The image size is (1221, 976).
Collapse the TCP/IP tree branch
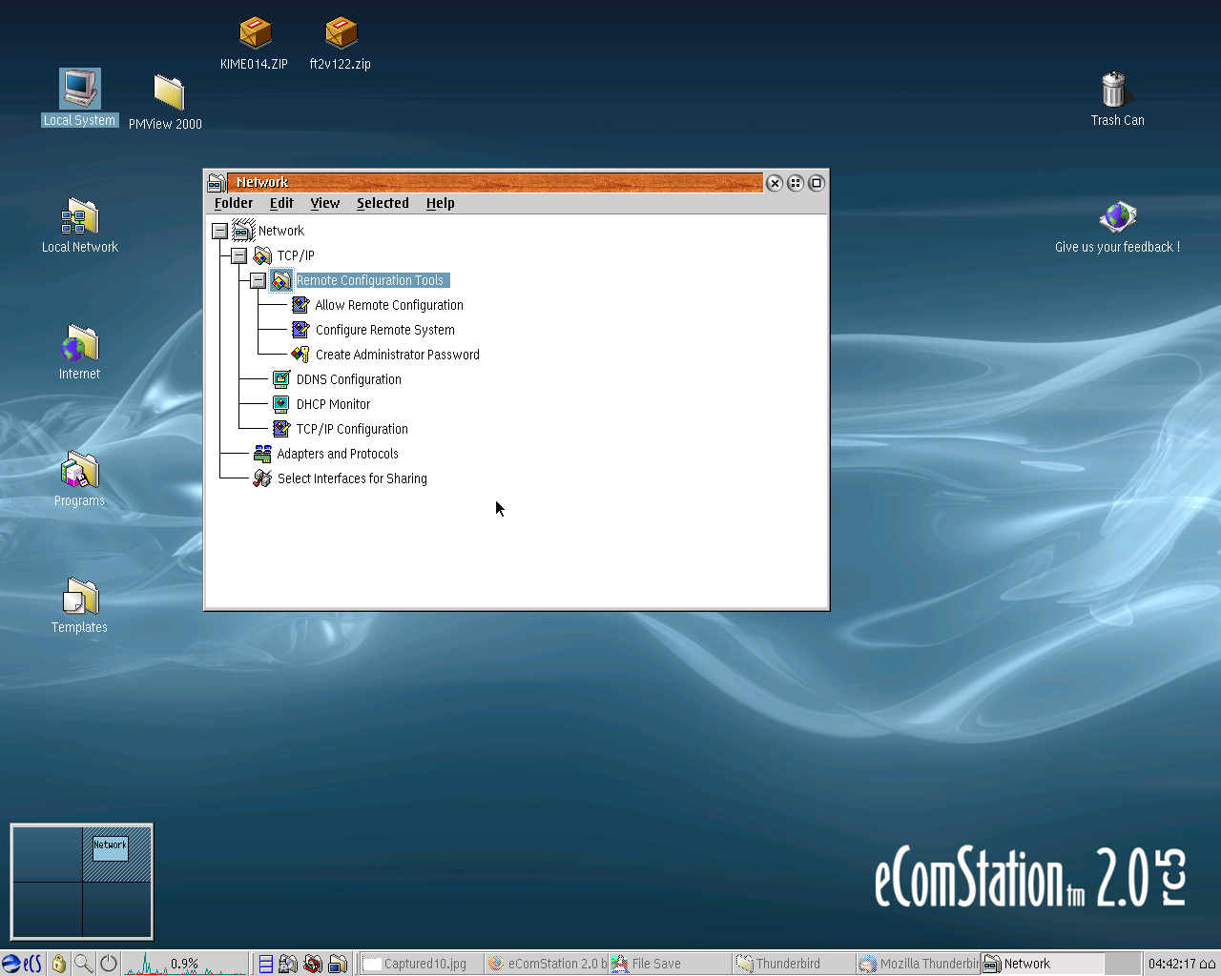[x=238, y=255]
